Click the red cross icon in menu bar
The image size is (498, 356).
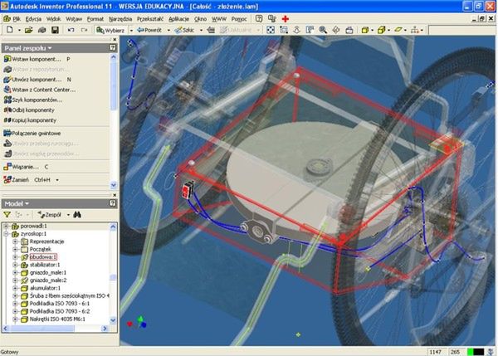(286, 19)
